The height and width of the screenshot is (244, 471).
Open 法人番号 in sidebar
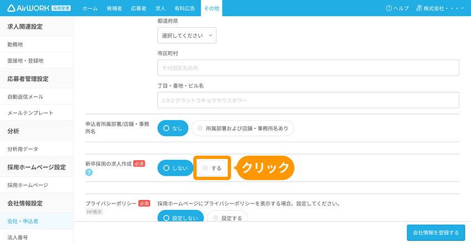coord(37,237)
